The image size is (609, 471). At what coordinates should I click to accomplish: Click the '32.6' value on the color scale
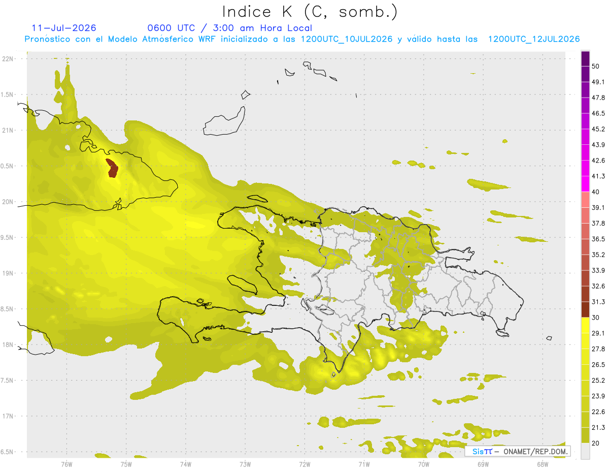[598, 286]
